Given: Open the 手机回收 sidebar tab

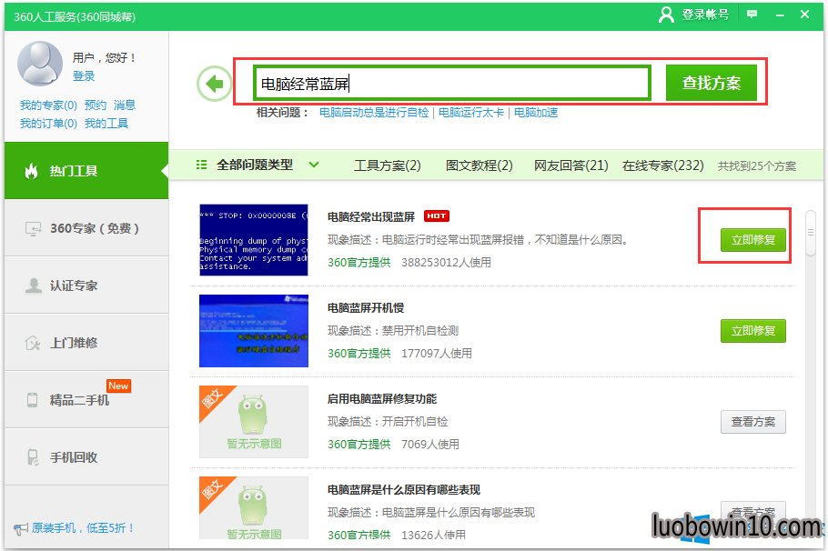Looking at the screenshot, I should point(86,457).
